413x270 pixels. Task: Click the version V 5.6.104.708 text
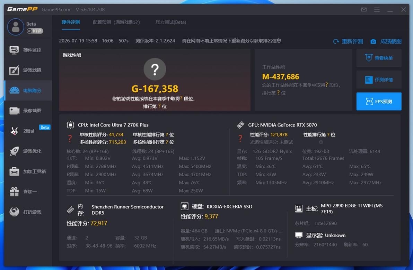point(90,9)
